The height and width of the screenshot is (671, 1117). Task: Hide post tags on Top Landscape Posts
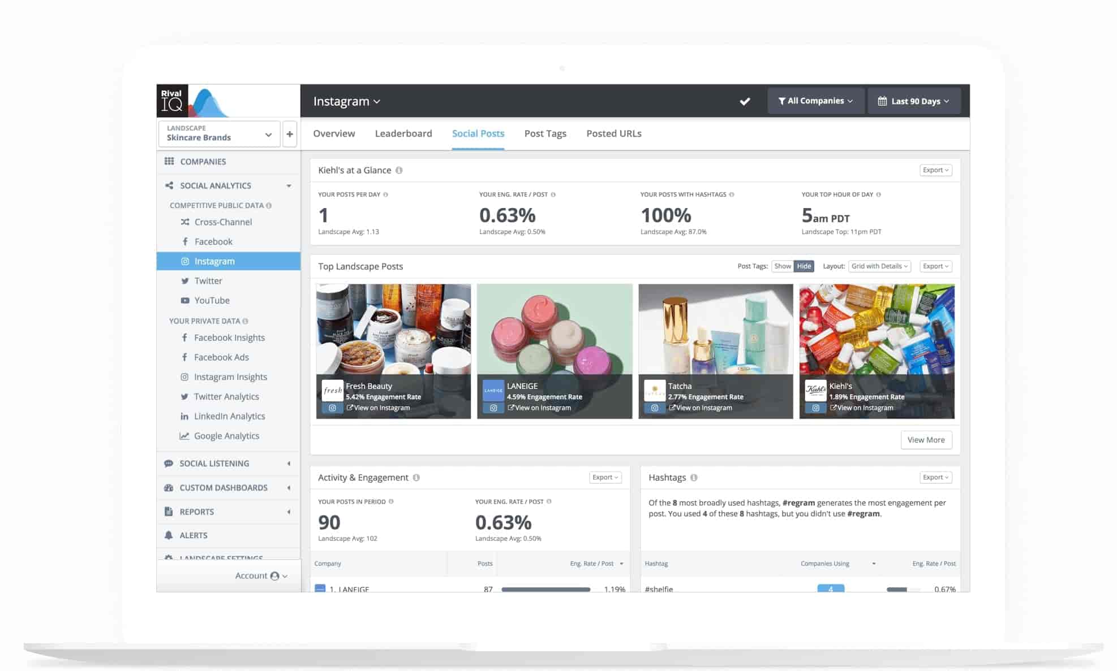805,266
